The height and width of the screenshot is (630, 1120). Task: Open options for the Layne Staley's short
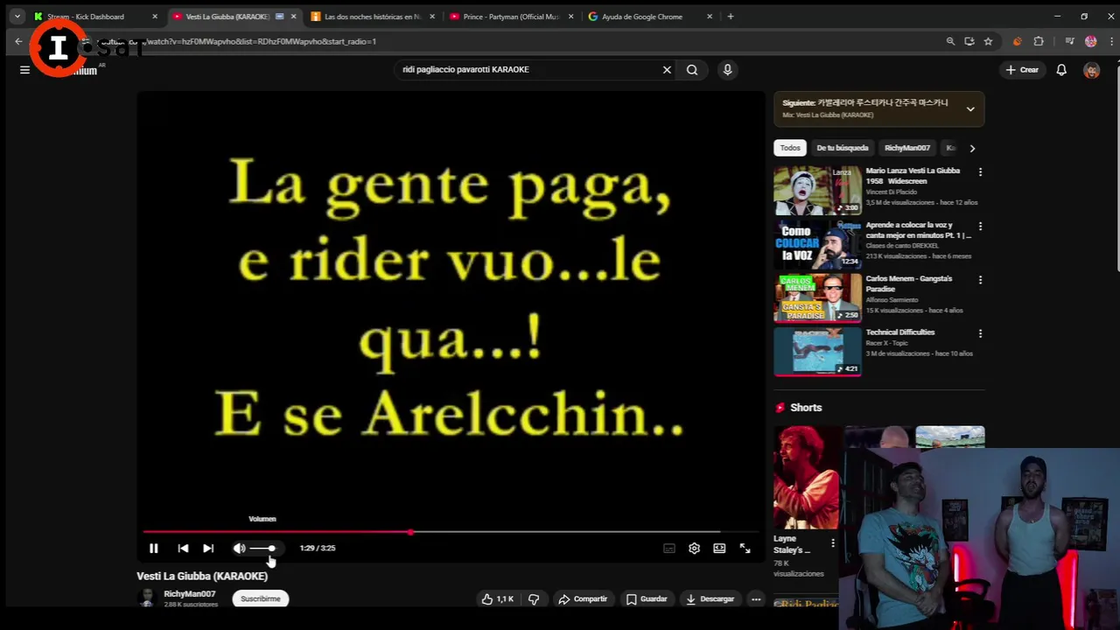[832, 543]
